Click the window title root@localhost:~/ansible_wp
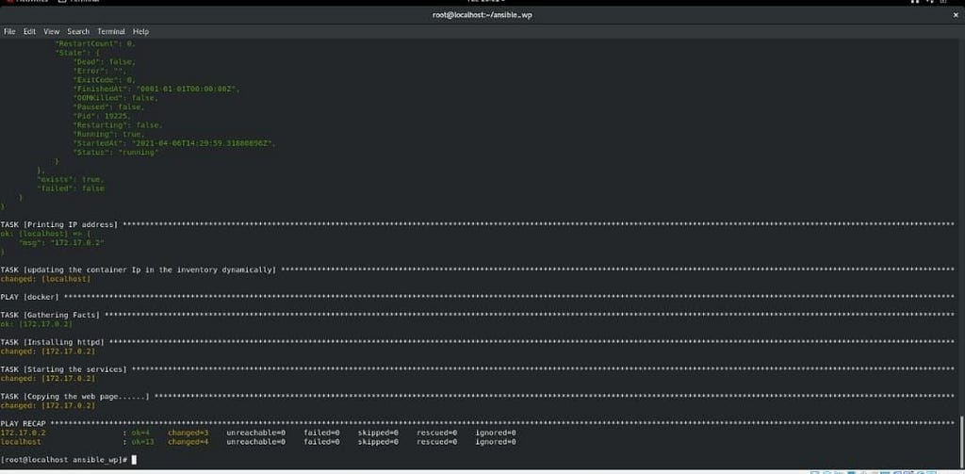This screenshot has height=474, width=965. [482, 15]
